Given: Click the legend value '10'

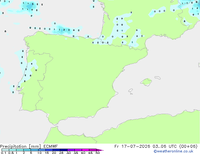Looking at the screenshot, I should [39, 153].
